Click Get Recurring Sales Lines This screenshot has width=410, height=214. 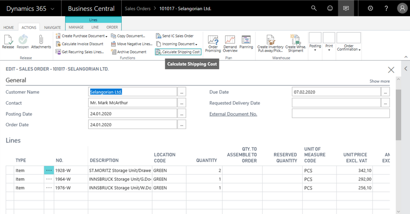[79, 52]
